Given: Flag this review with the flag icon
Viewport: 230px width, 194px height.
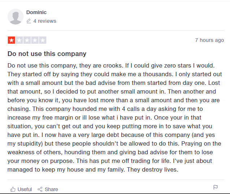Looking at the screenshot, I should pyautogui.click(x=216, y=187).
